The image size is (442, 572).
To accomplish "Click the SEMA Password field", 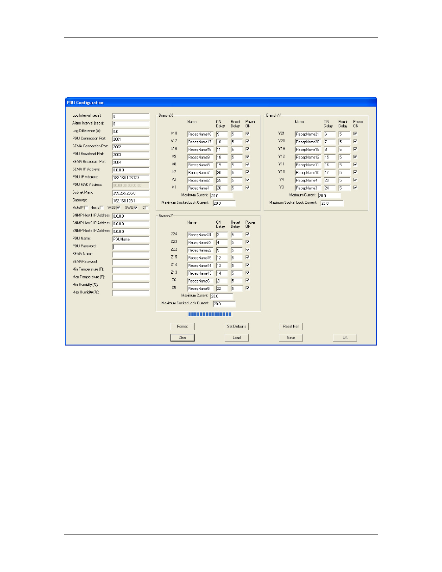I will (x=131, y=262).
